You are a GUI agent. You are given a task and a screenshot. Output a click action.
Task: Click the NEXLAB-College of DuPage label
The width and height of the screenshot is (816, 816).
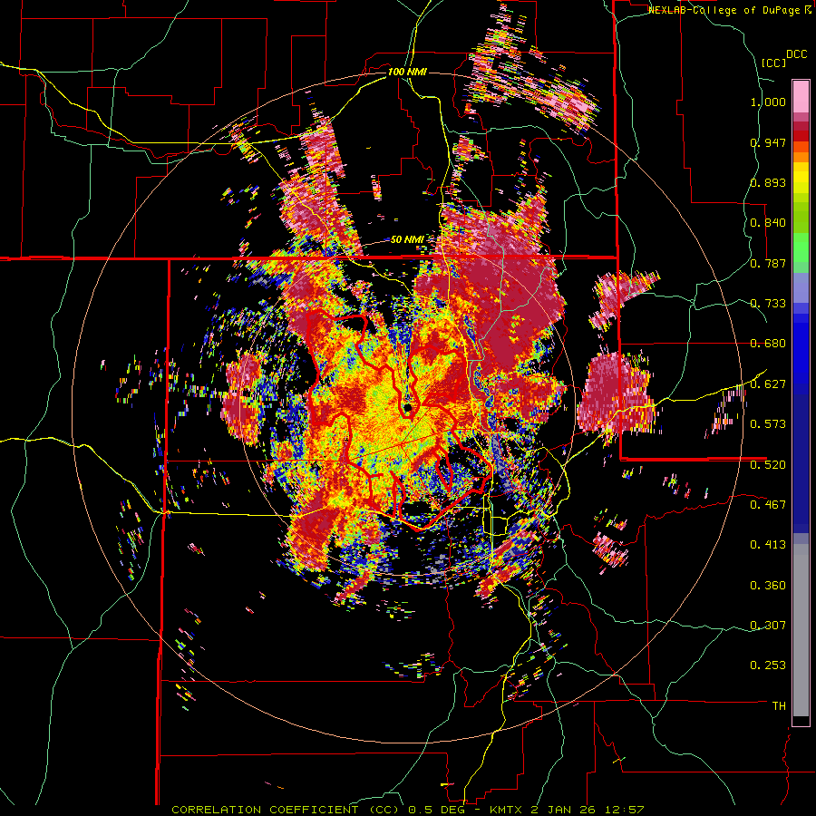tap(729, 10)
